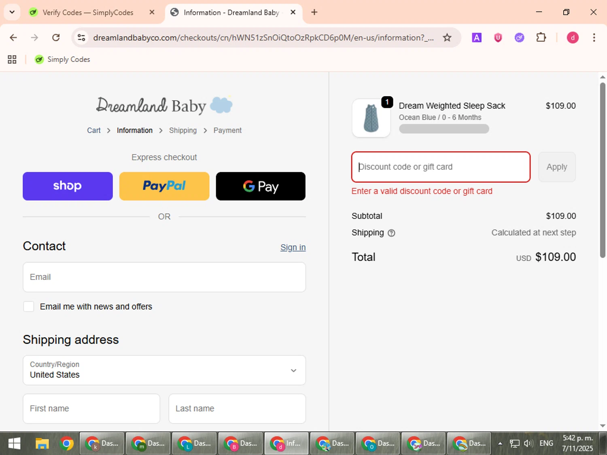Screen dimensions: 607x455
Task: Click the Last name field
Action: pos(237,408)
